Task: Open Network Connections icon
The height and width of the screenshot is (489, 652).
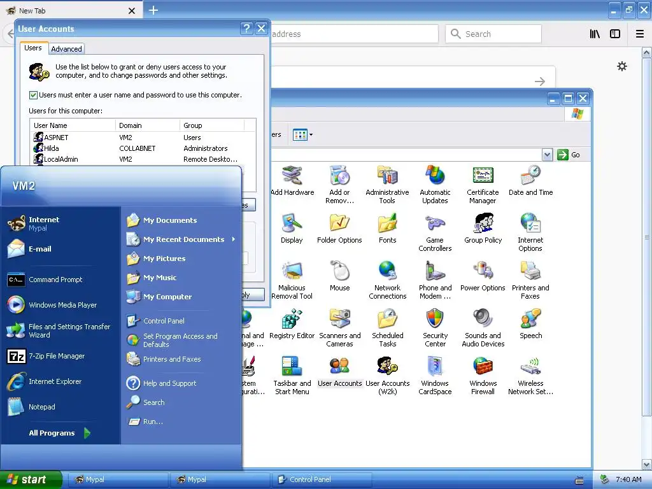Action: [388, 280]
